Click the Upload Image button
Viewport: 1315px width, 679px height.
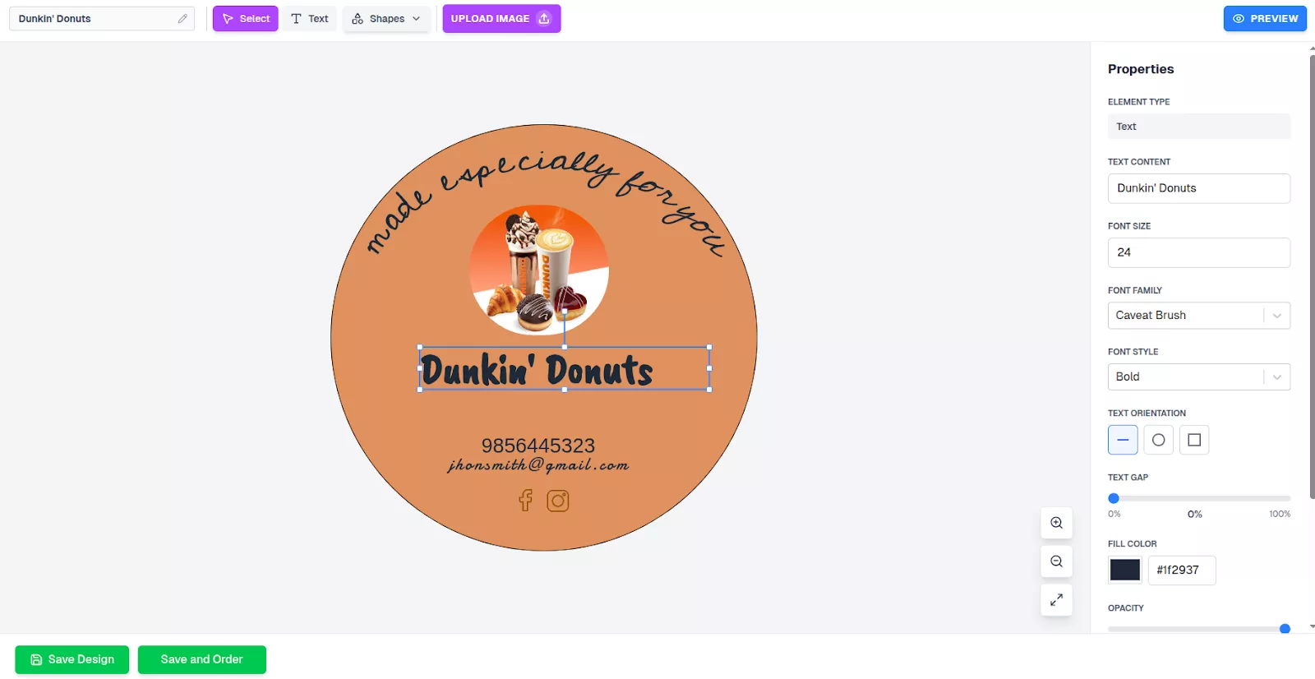pyautogui.click(x=501, y=18)
